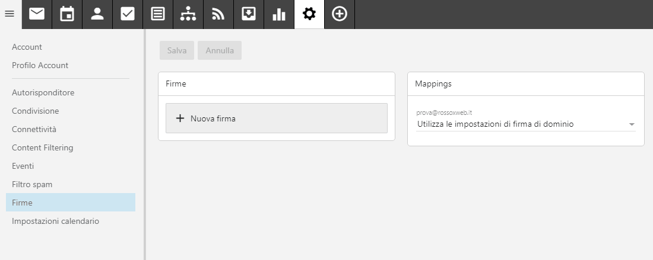Go to the Calendar icon

pyautogui.click(x=67, y=14)
